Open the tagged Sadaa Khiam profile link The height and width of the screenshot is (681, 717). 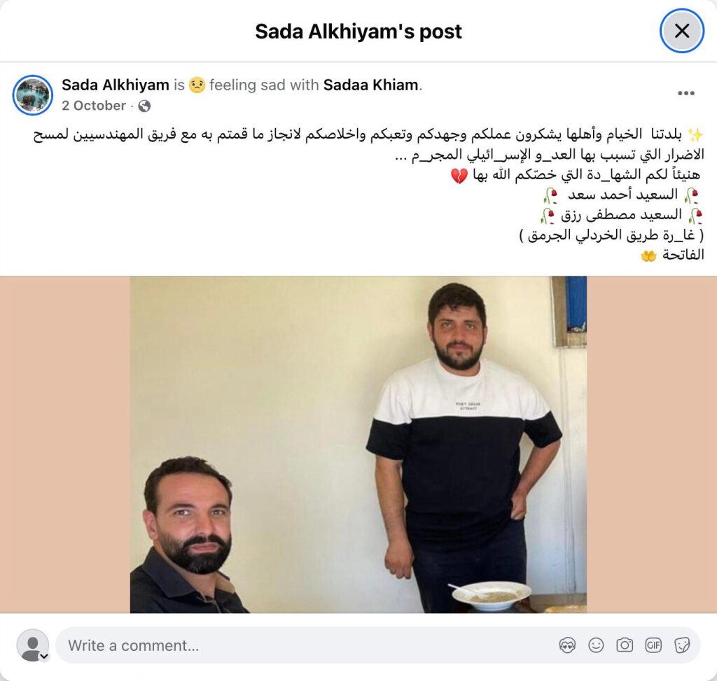pyautogui.click(x=371, y=85)
